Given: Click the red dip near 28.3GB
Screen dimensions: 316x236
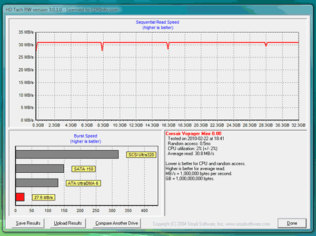Looking at the screenshot, I should coord(266,44).
